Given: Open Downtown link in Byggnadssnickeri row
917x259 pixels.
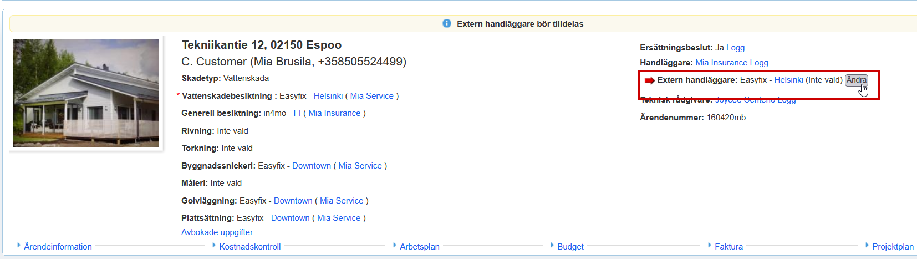Looking at the screenshot, I should pyautogui.click(x=312, y=166).
